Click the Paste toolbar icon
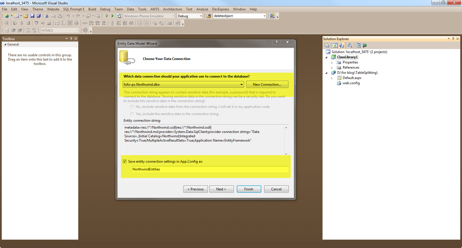 tap(60, 16)
